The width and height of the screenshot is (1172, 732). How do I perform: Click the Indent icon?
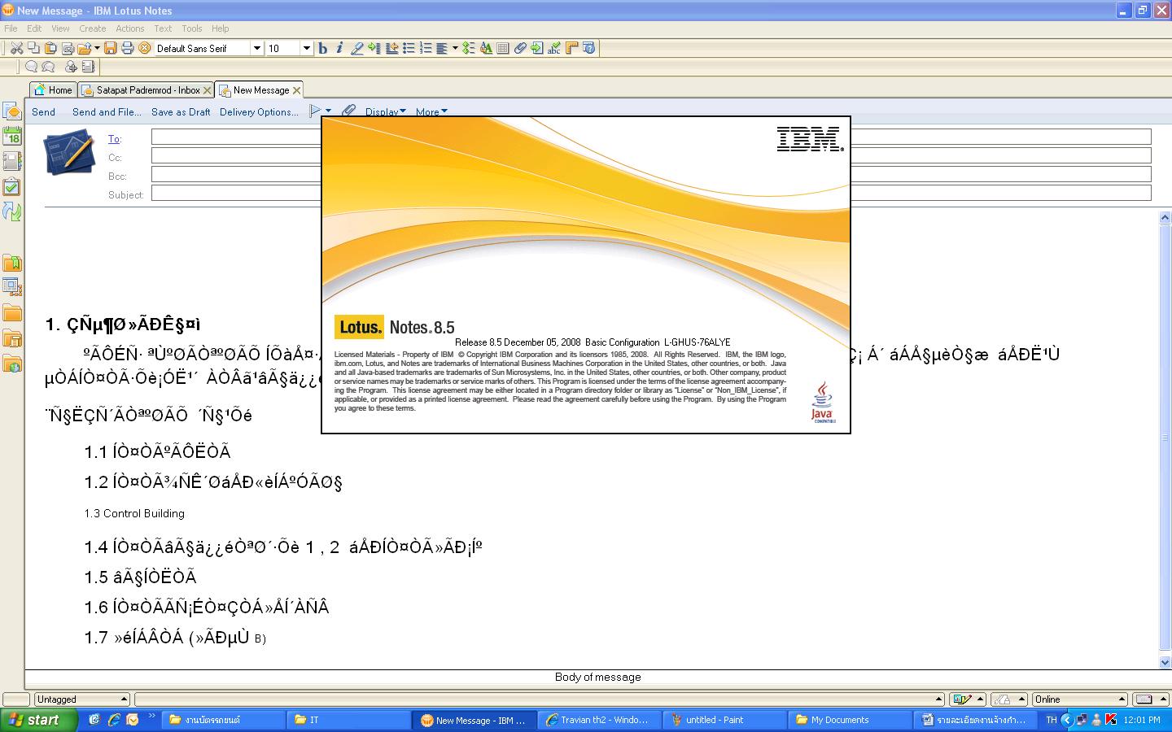[374, 48]
